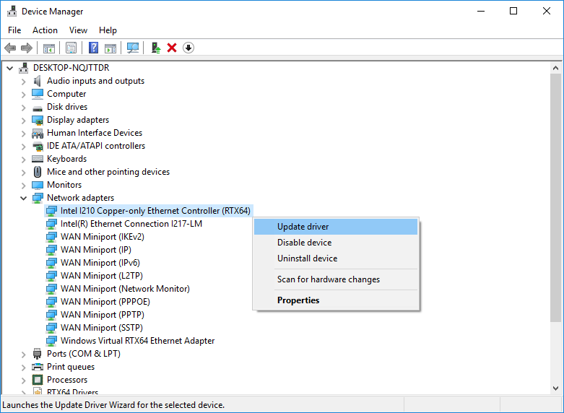
Task: Collapse the Network adapters node
Action: [24, 198]
